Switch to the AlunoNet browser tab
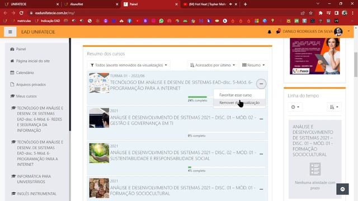The width and height of the screenshot is (358, 201). coord(90,4)
